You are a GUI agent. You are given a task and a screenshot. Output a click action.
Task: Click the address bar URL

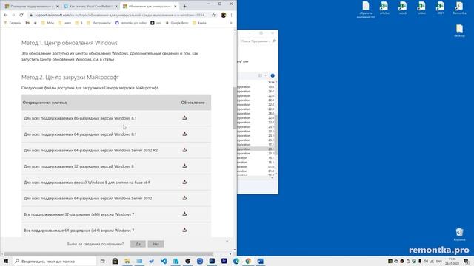[x=121, y=15]
